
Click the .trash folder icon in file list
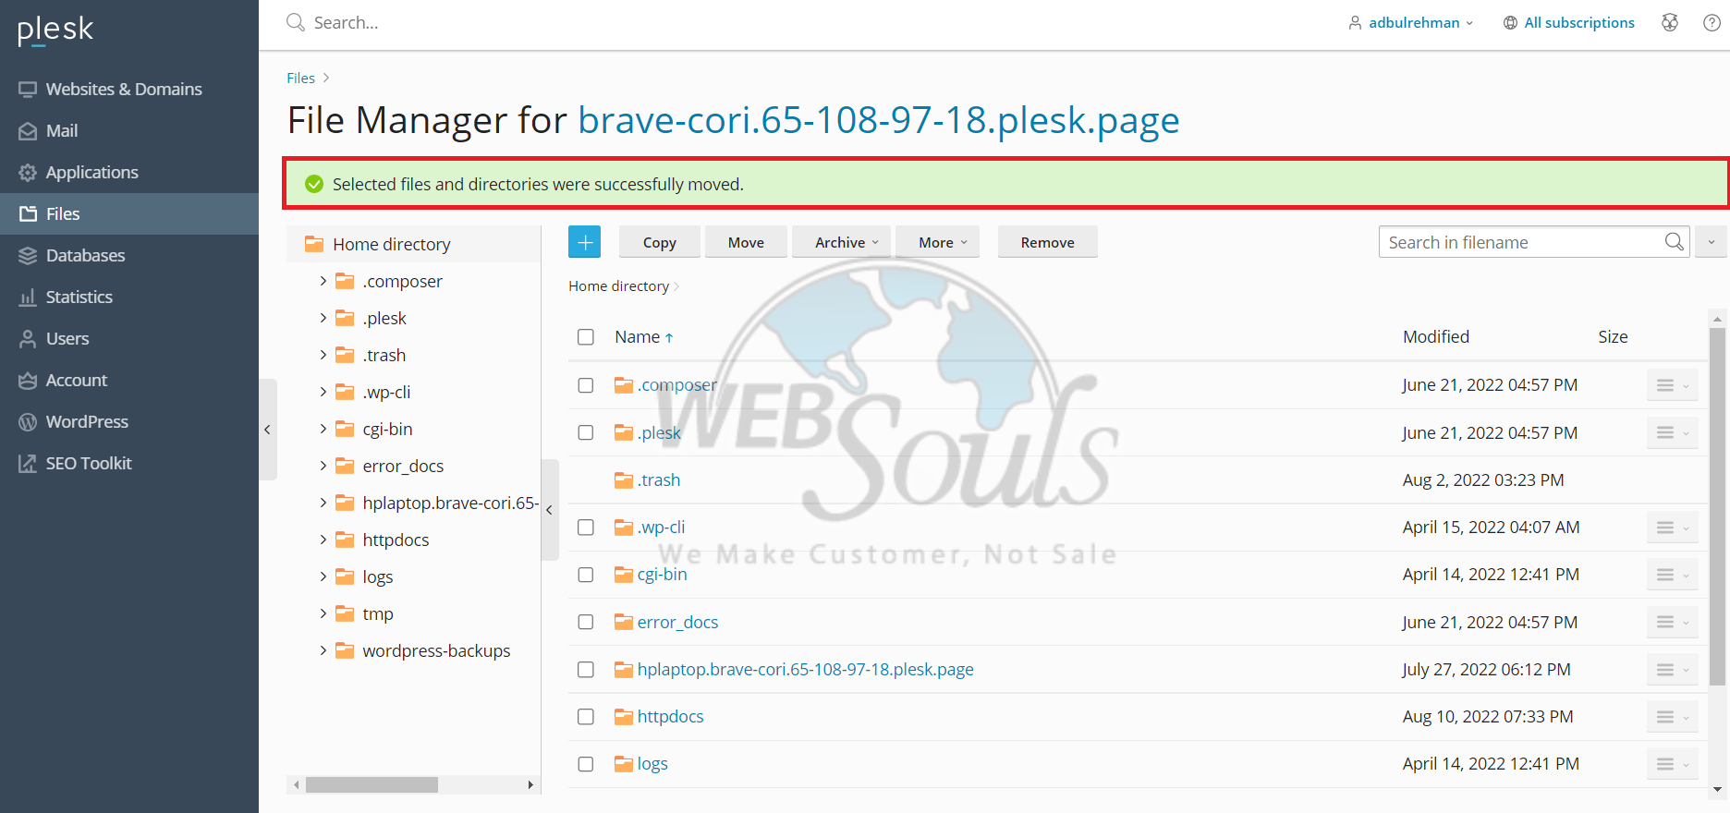[x=624, y=480]
